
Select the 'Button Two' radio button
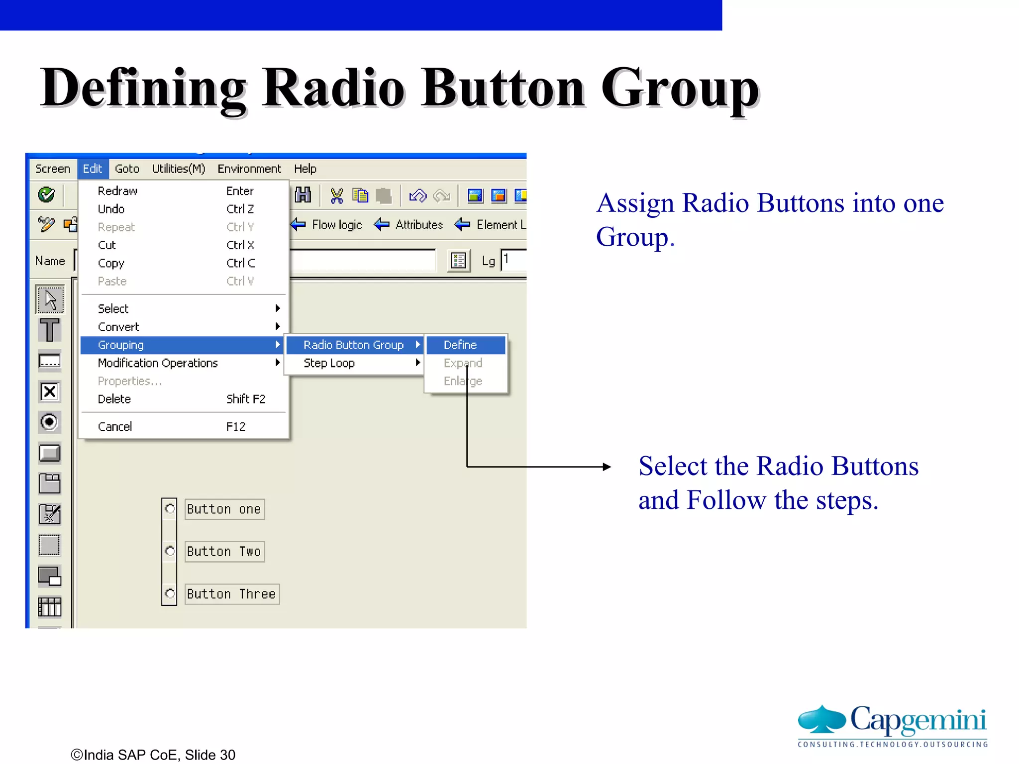point(170,551)
